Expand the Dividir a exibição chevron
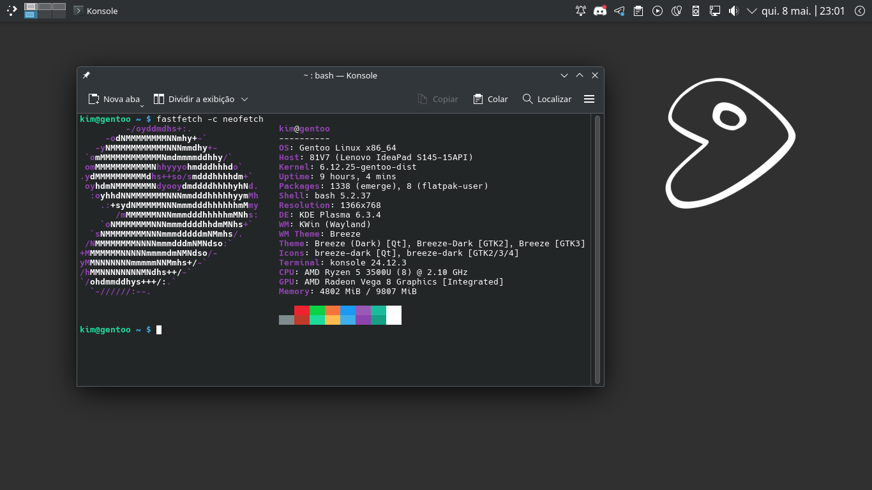Image resolution: width=872 pixels, height=490 pixels. 244,99
